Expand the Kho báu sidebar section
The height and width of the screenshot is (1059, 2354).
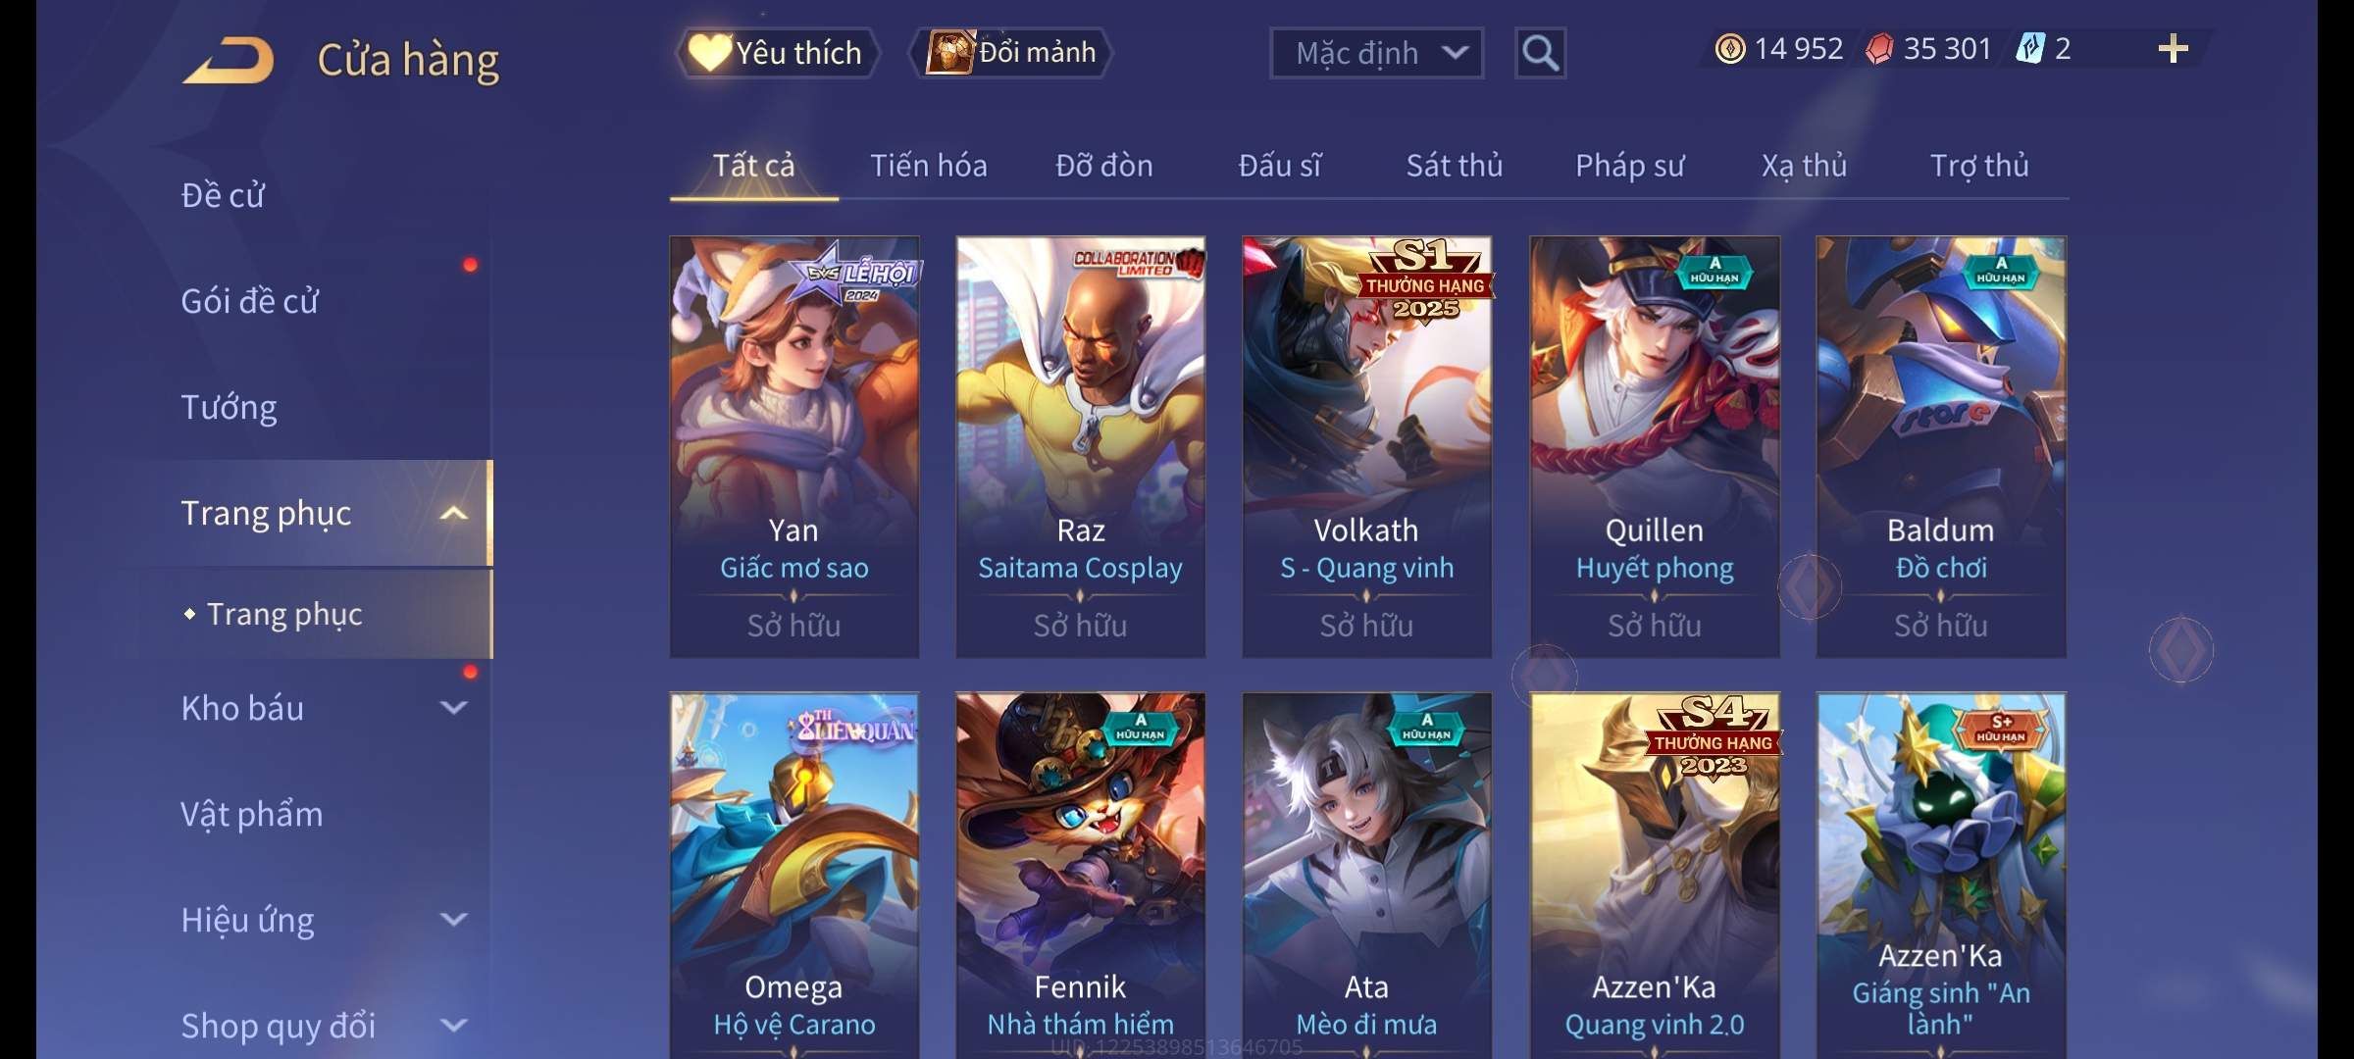pyautogui.click(x=453, y=708)
